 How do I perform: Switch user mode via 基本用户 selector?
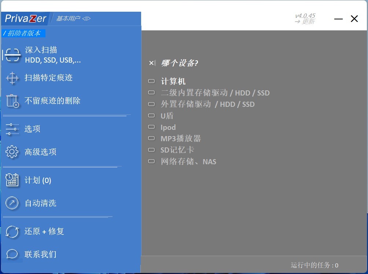coord(73,18)
